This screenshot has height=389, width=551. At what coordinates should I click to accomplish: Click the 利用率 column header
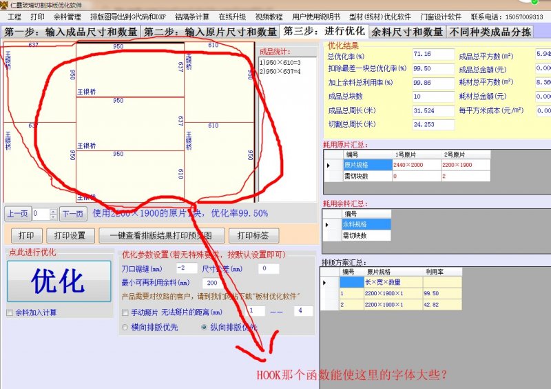(x=442, y=272)
